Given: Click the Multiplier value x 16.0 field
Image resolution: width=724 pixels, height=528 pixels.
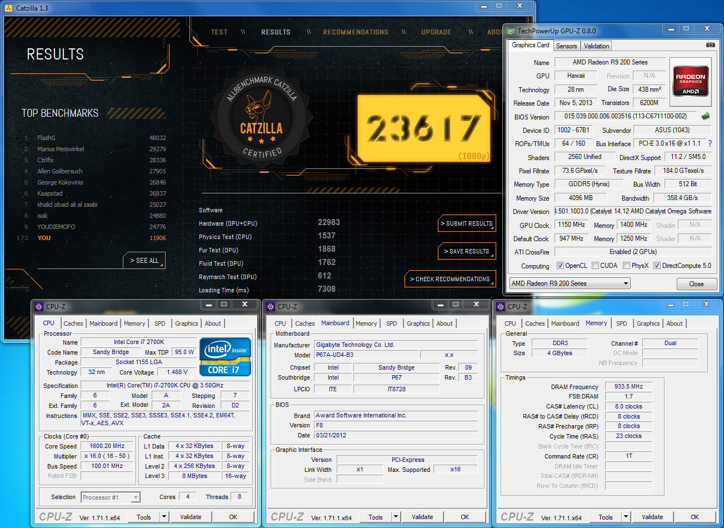Looking at the screenshot, I should pos(107,456).
